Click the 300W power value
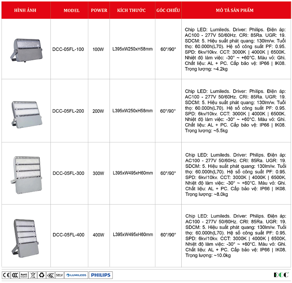The width and height of the screenshot is (292, 283). pos(99,173)
